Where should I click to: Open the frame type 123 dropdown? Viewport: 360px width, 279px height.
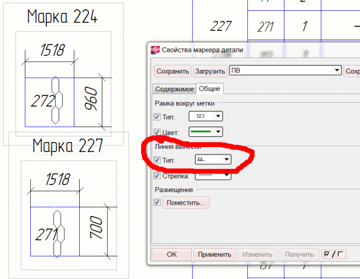pyautogui.click(x=206, y=116)
